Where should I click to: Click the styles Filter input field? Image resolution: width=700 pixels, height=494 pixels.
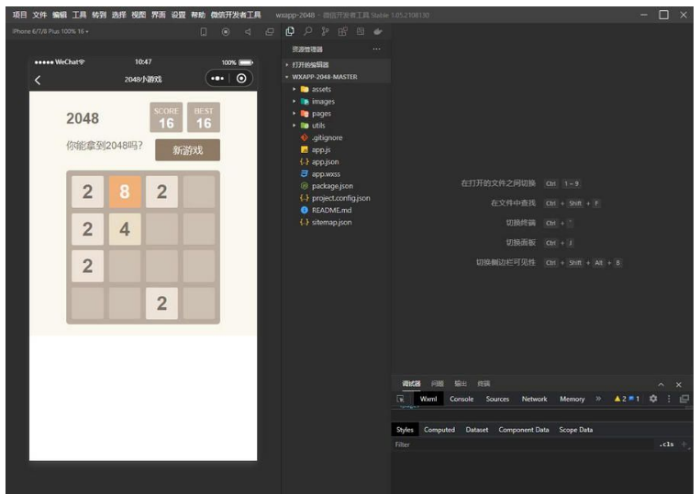tap(523, 445)
